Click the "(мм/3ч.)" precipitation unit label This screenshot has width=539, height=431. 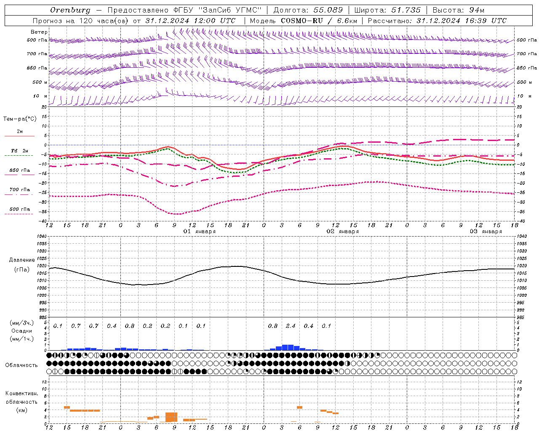22,323
